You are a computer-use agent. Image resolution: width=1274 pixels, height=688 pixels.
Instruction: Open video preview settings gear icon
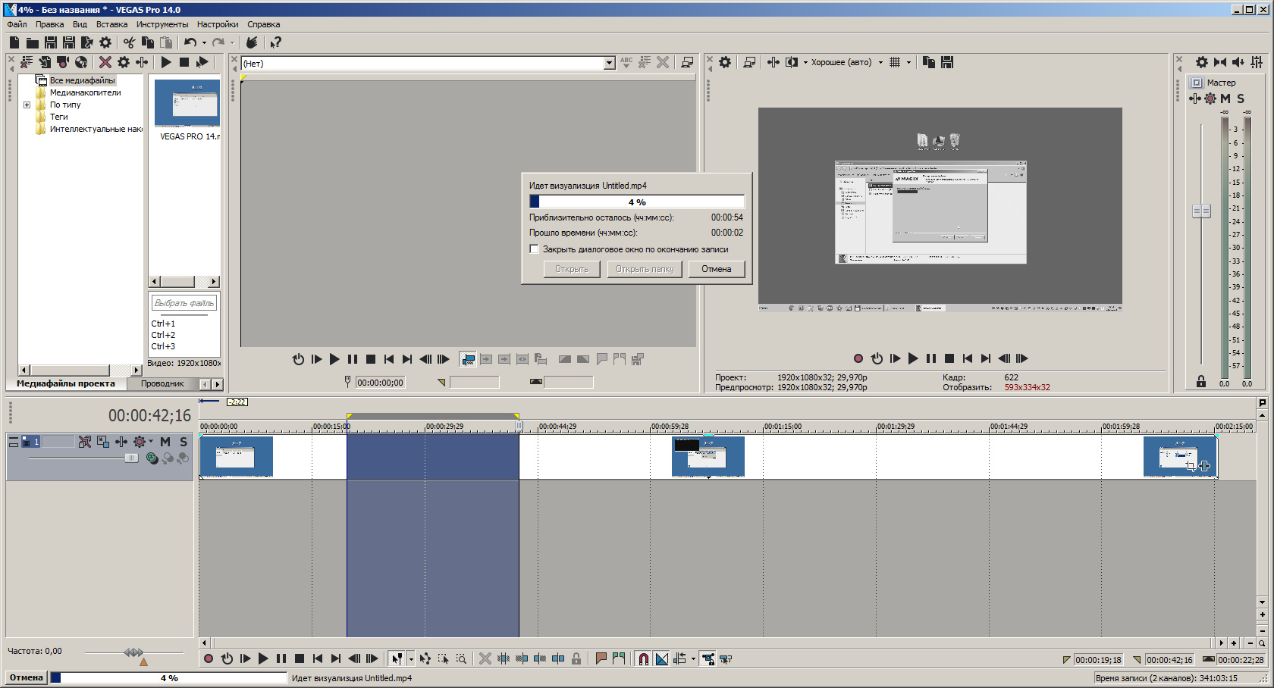(725, 62)
